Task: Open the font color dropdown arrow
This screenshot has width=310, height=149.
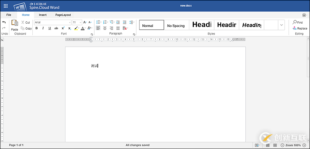Action: (85, 28)
